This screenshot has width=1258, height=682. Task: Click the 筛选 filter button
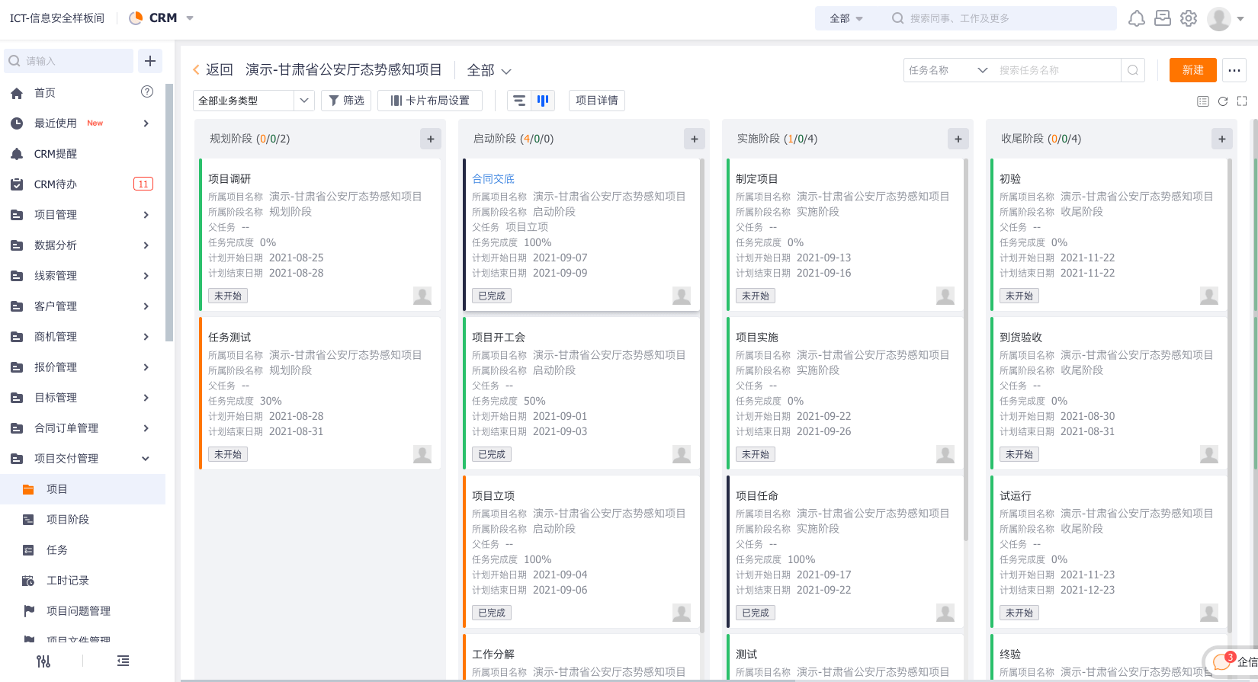click(346, 101)
